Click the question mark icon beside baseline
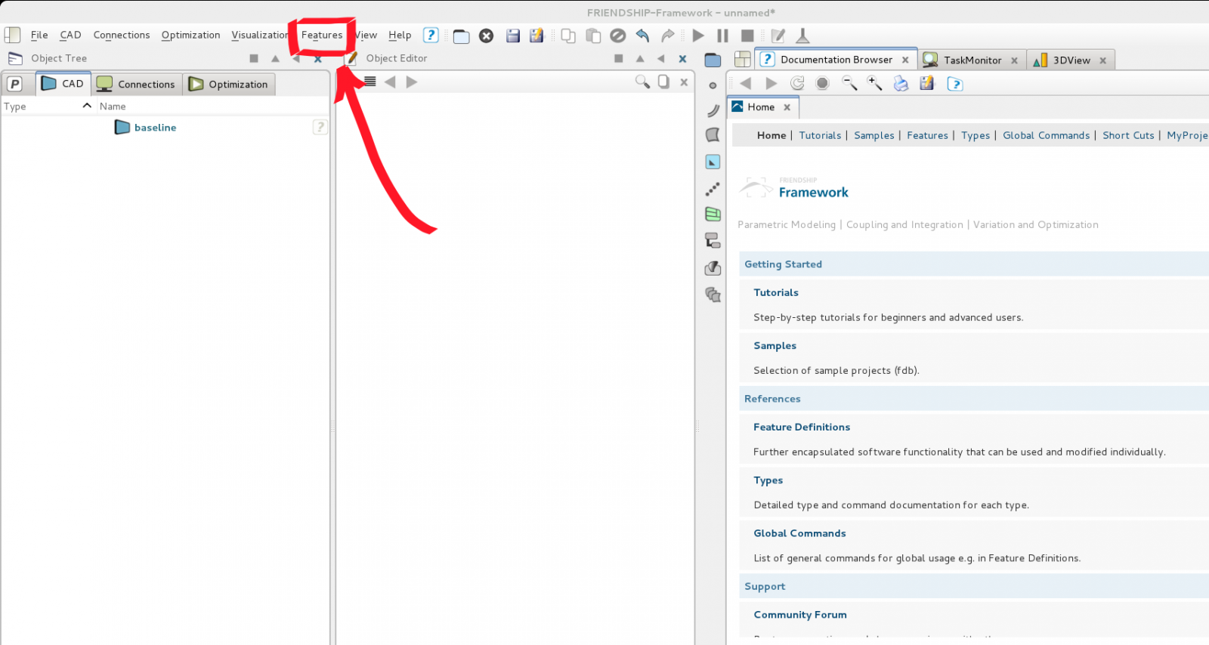 click(x=320, y=127)
